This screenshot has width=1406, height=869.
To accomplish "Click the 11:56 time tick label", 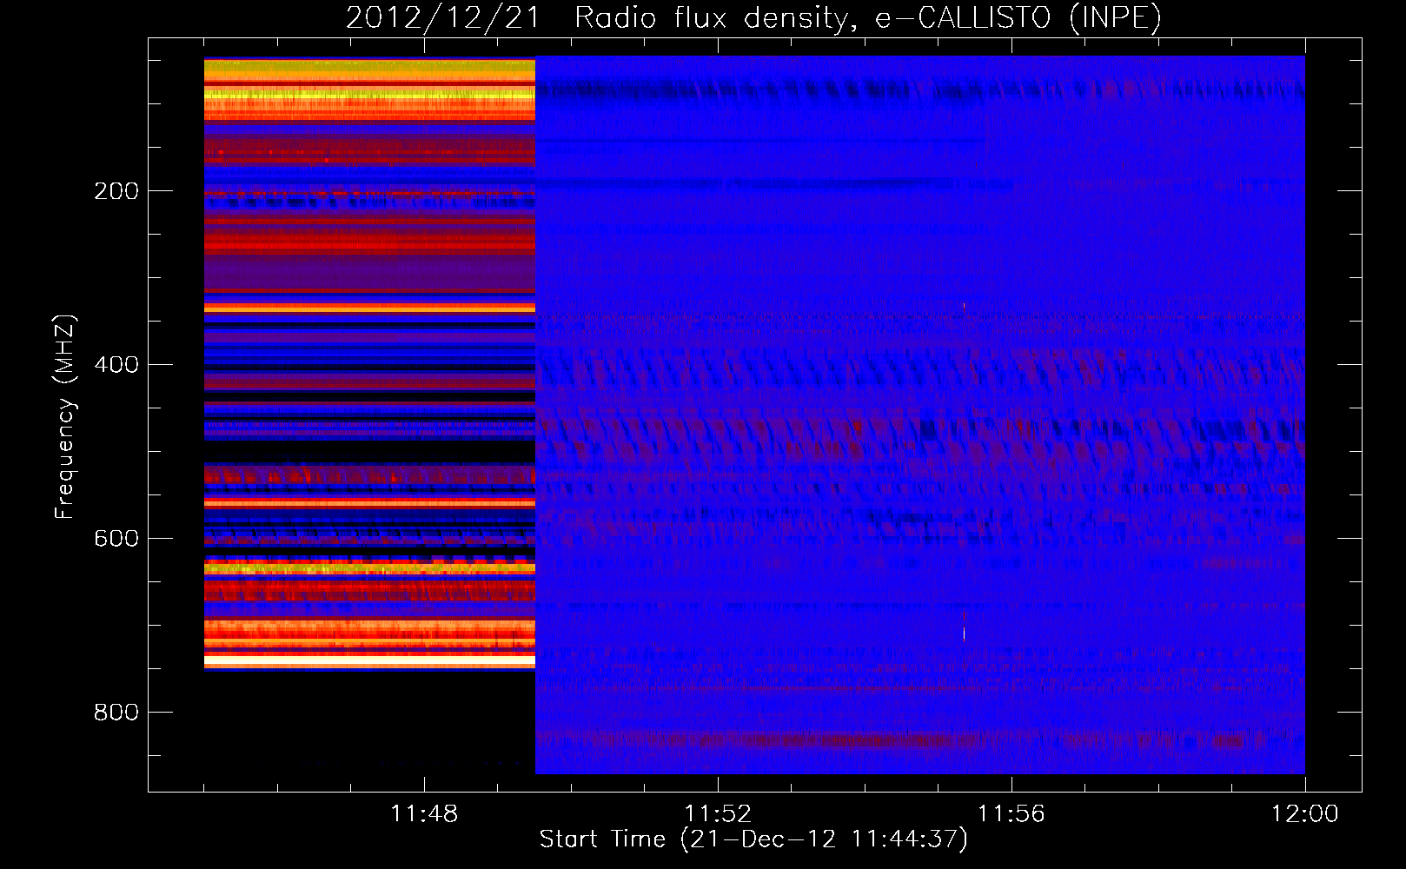I will pos(1011,814).
